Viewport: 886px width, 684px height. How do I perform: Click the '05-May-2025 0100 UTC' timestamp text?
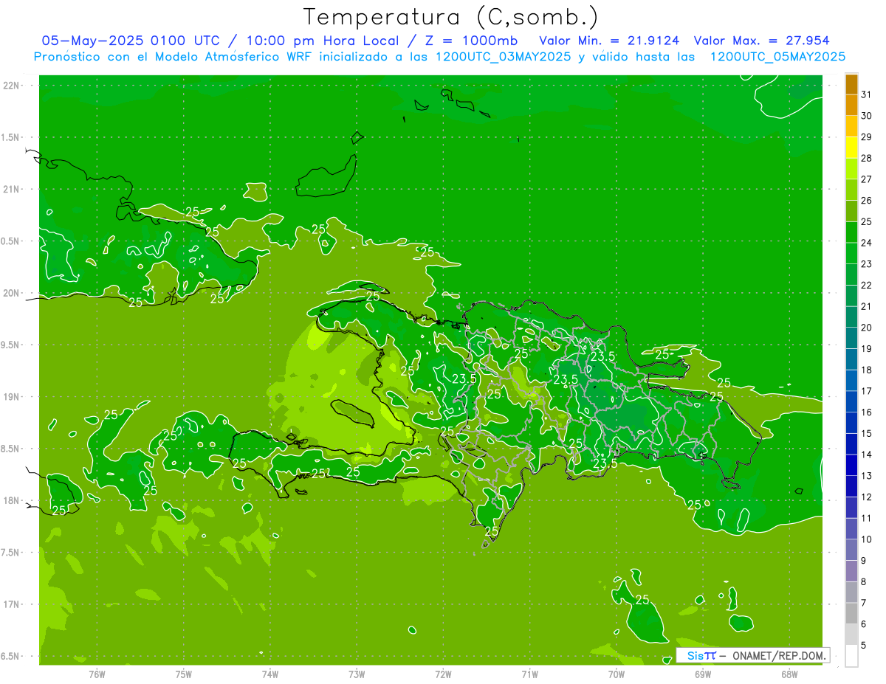(130, 41)
